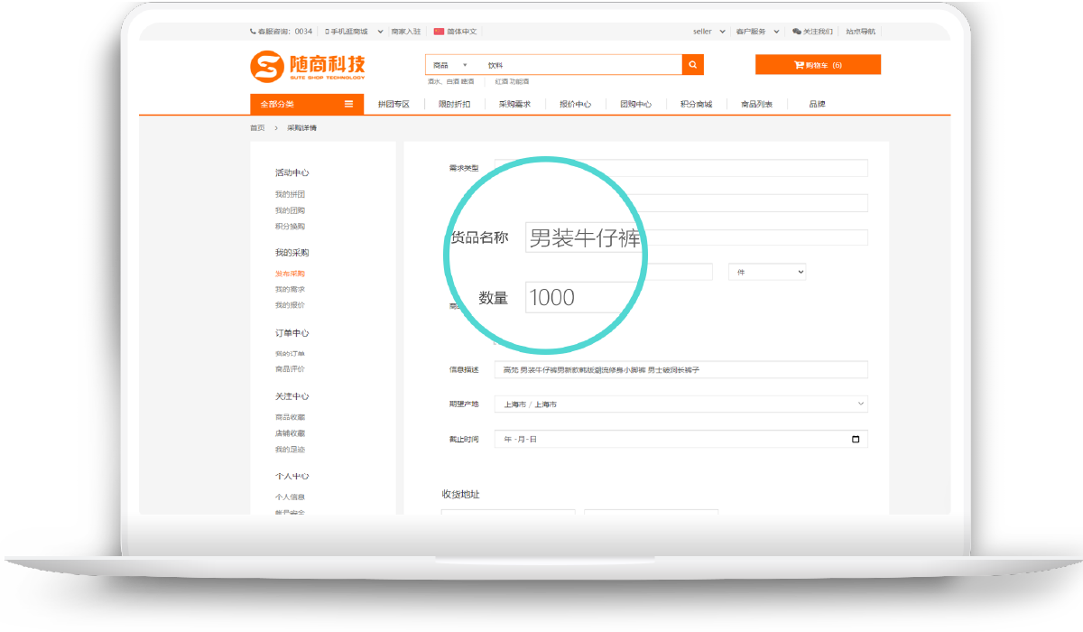
Task: Open the 商品 search category dropdown
Action: (449, 65)
